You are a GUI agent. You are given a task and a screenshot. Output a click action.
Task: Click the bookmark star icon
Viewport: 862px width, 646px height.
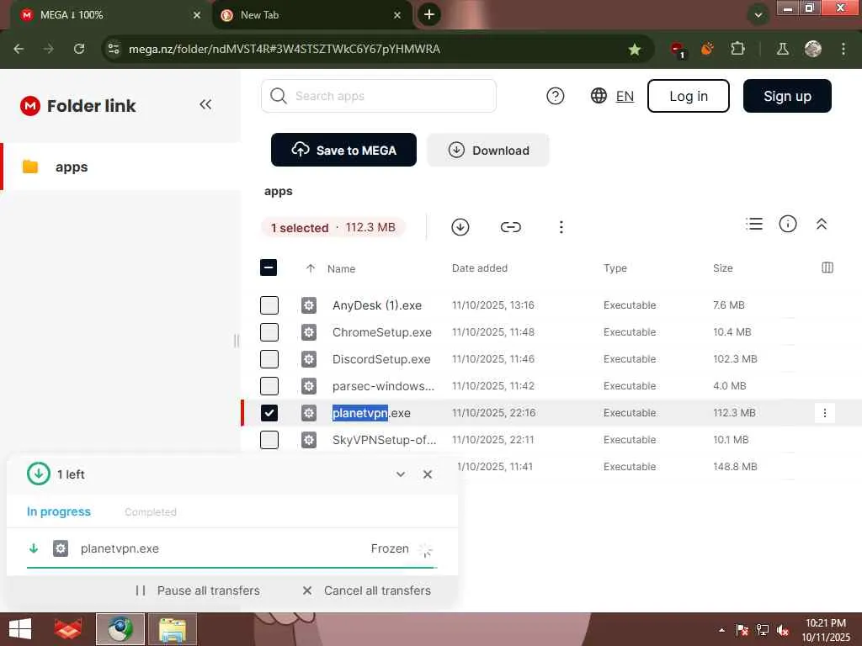click(635, 50)
